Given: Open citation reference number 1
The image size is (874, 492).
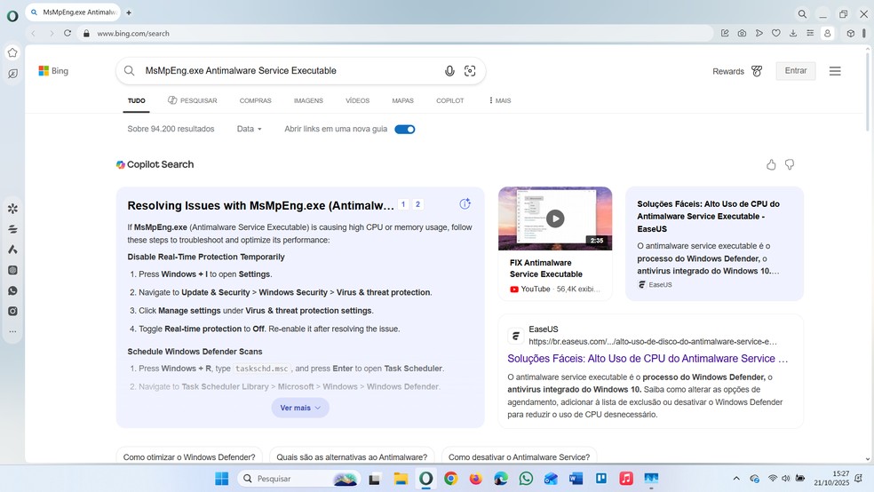Looking at the screenshot, I should coord(403,204).
